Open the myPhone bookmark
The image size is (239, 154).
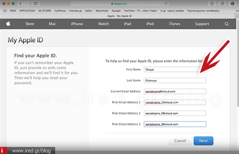[60, 11]
